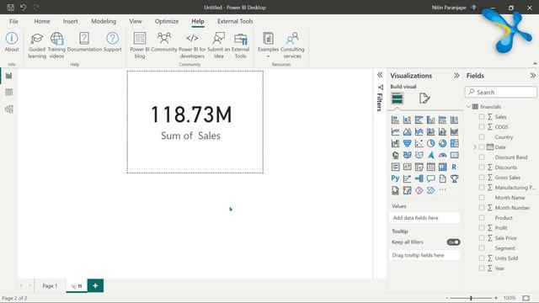539x303 pixels.
Task: Get more visuals via ellipsis
Action: coord(442,190)
